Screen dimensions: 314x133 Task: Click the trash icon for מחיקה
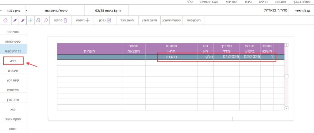pos(65,20)
